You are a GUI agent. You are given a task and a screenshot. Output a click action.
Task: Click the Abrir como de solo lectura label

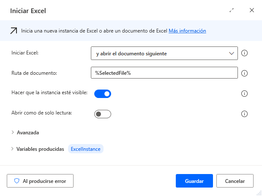pos(41,113)
